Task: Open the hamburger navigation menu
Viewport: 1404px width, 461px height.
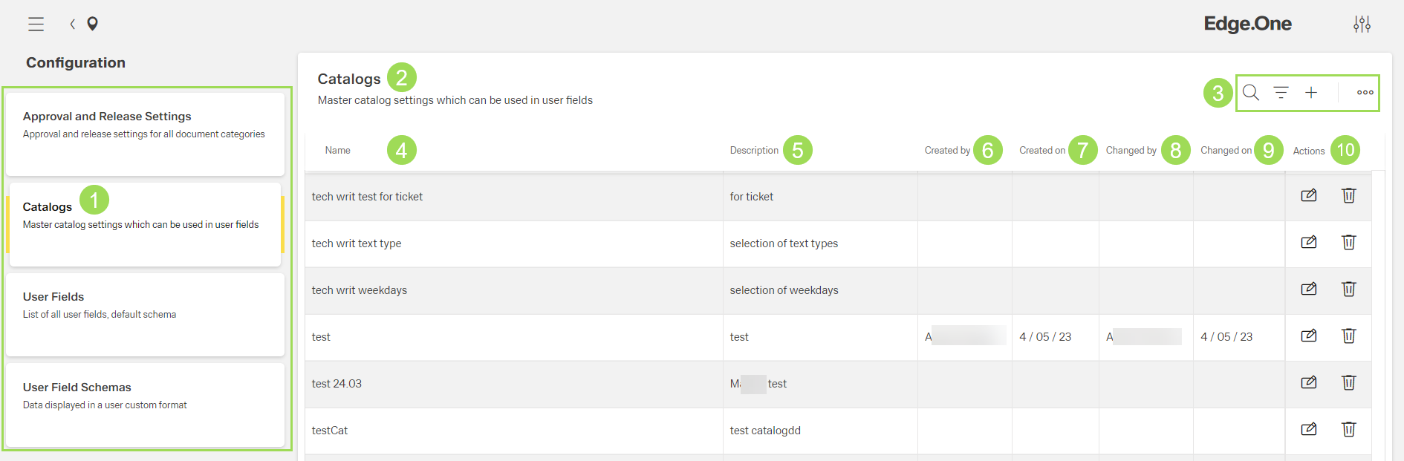Action: 36,24
